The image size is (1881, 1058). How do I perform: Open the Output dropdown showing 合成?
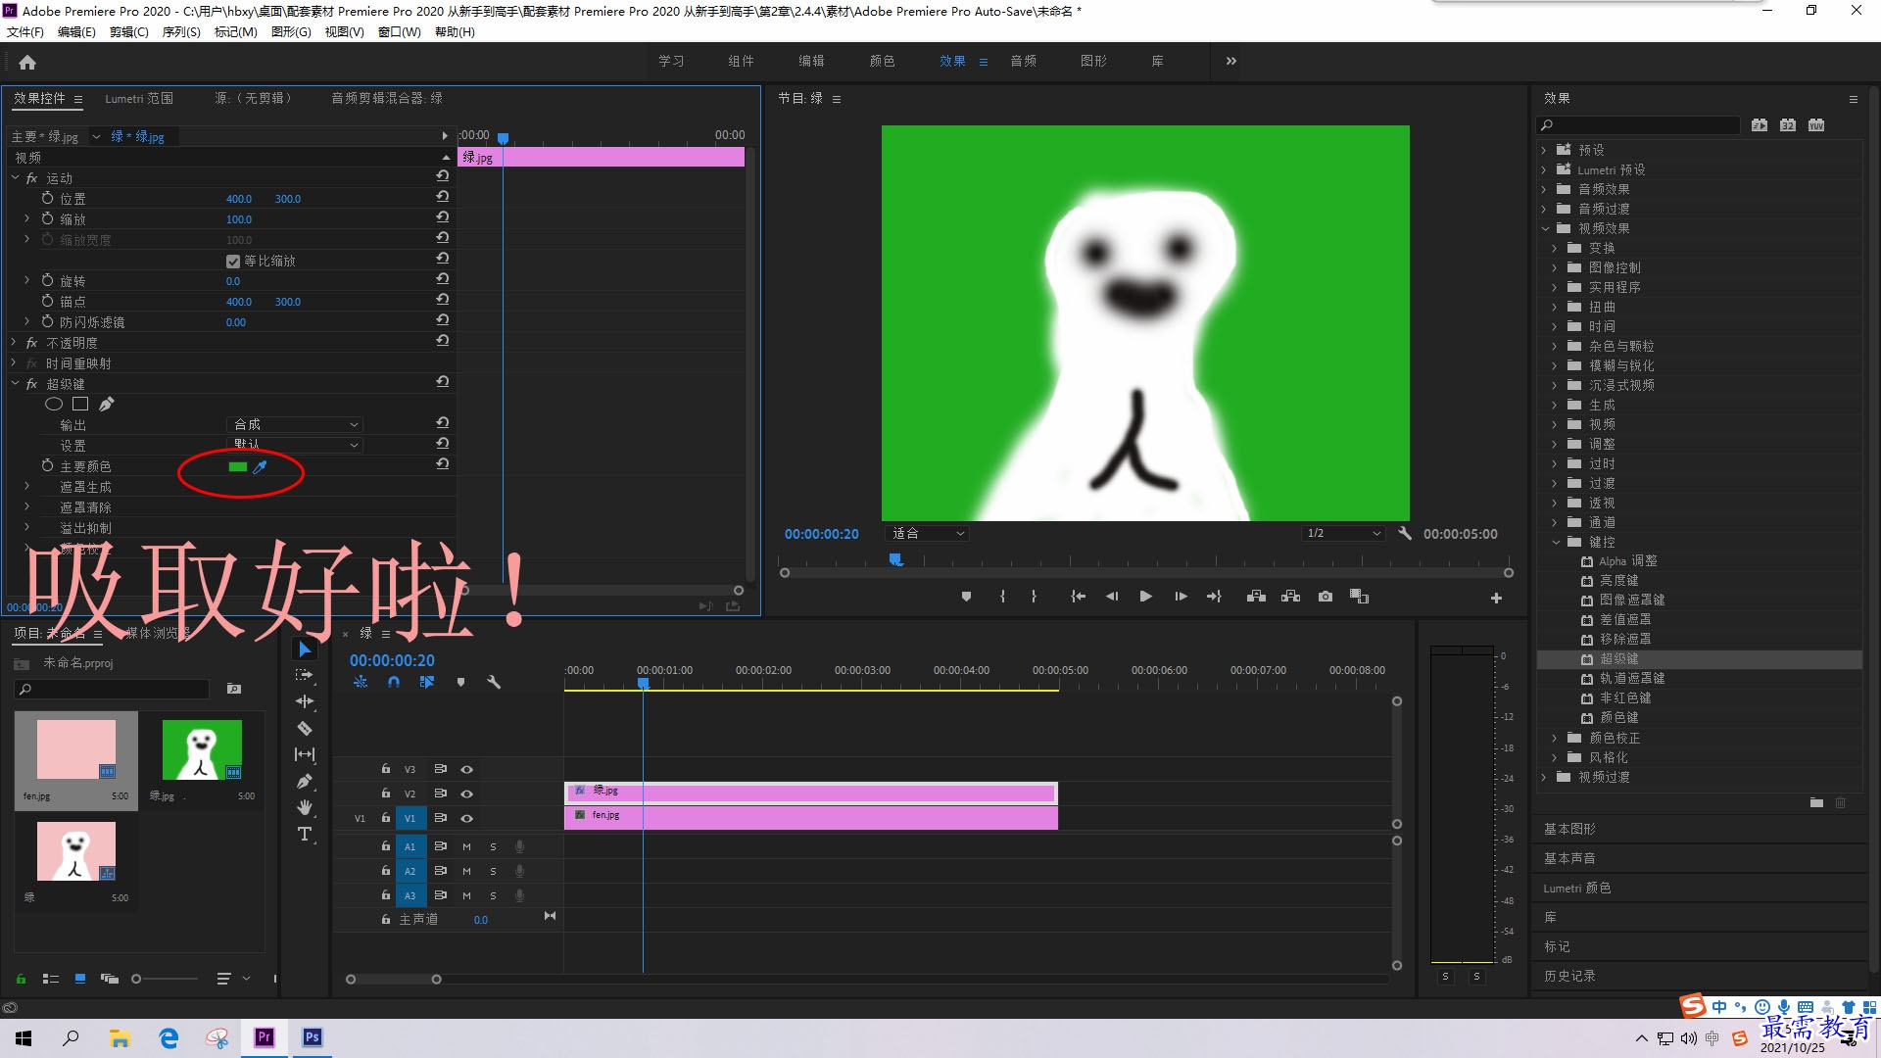294,424
